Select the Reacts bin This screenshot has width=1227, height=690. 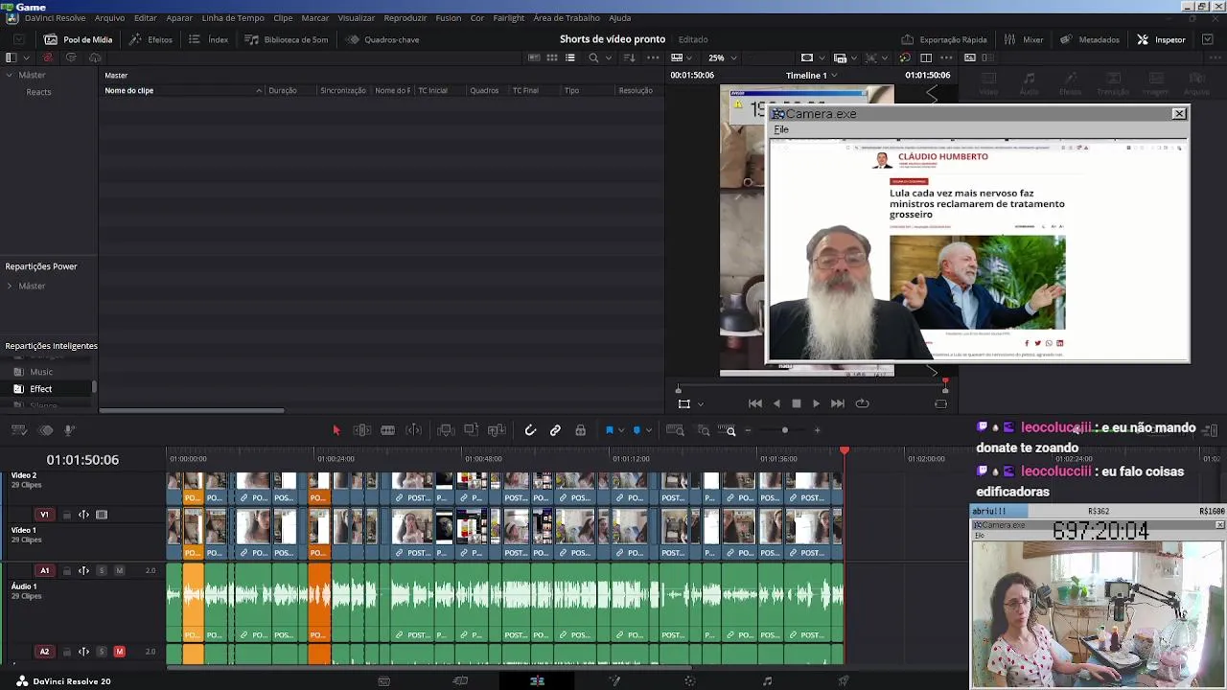coord(39,92)
